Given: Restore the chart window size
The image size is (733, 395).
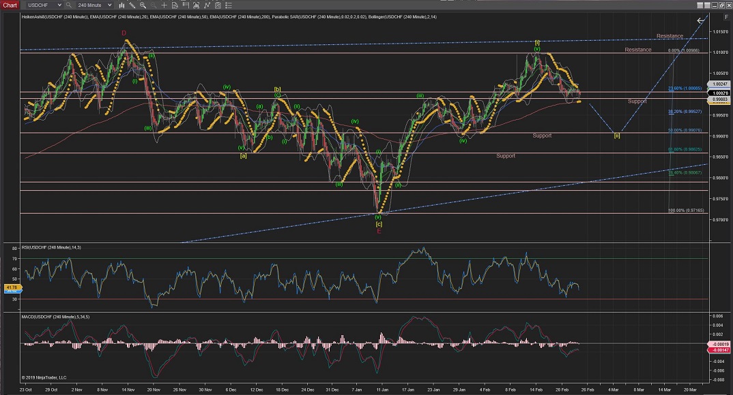Looking at the screenshot, I should pyautogui.click(x=722, y=5).
